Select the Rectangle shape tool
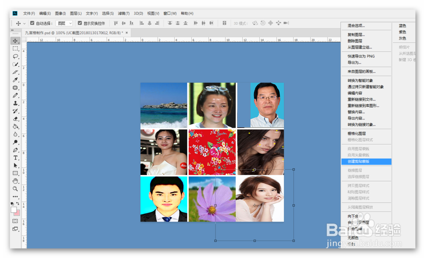 15,173
